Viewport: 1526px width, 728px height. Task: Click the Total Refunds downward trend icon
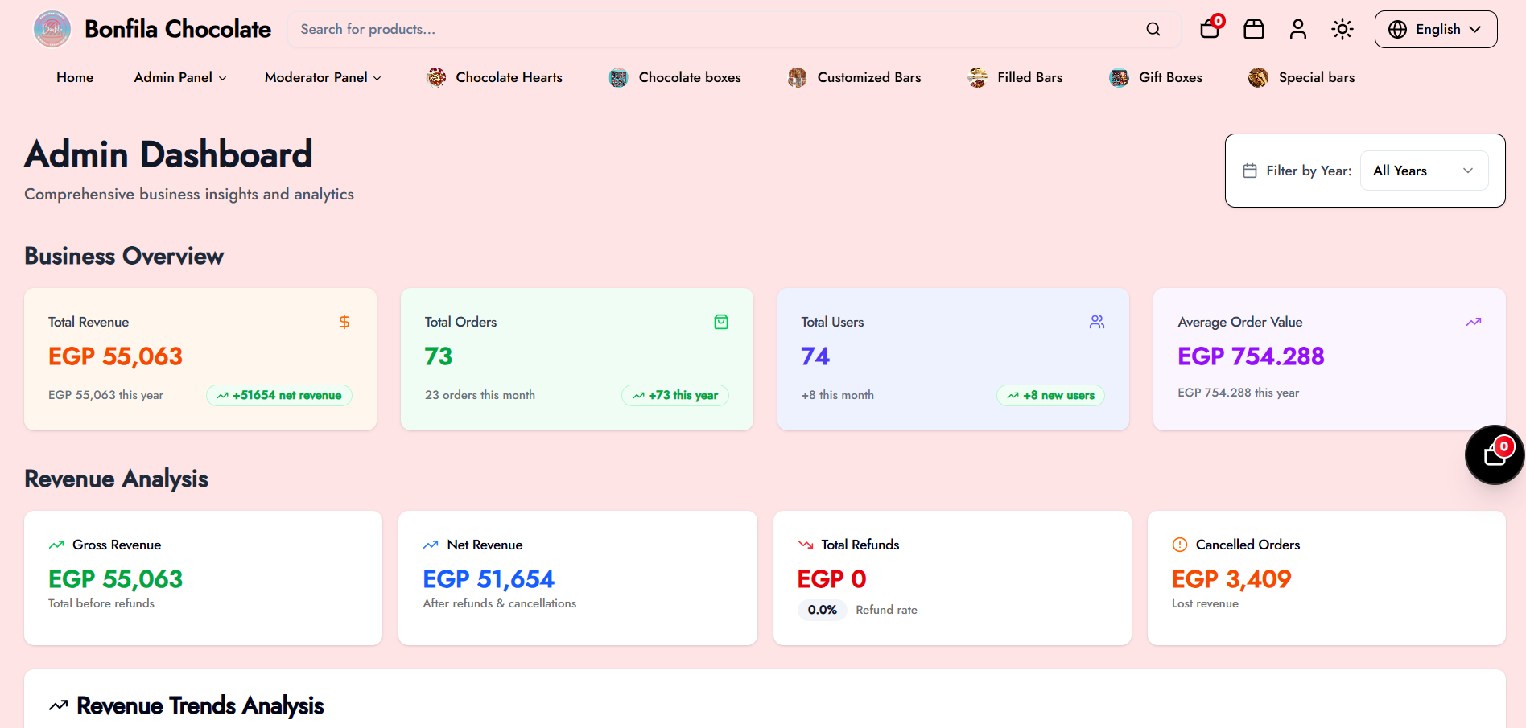[806, 545]
